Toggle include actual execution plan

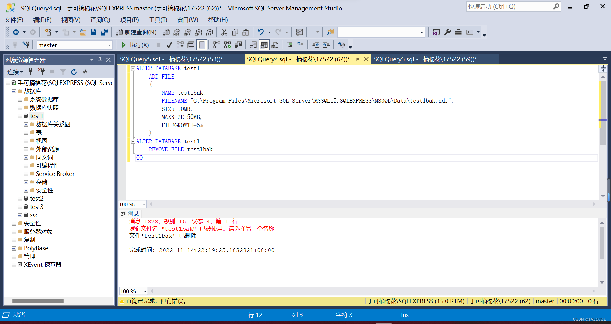[217, 45]
